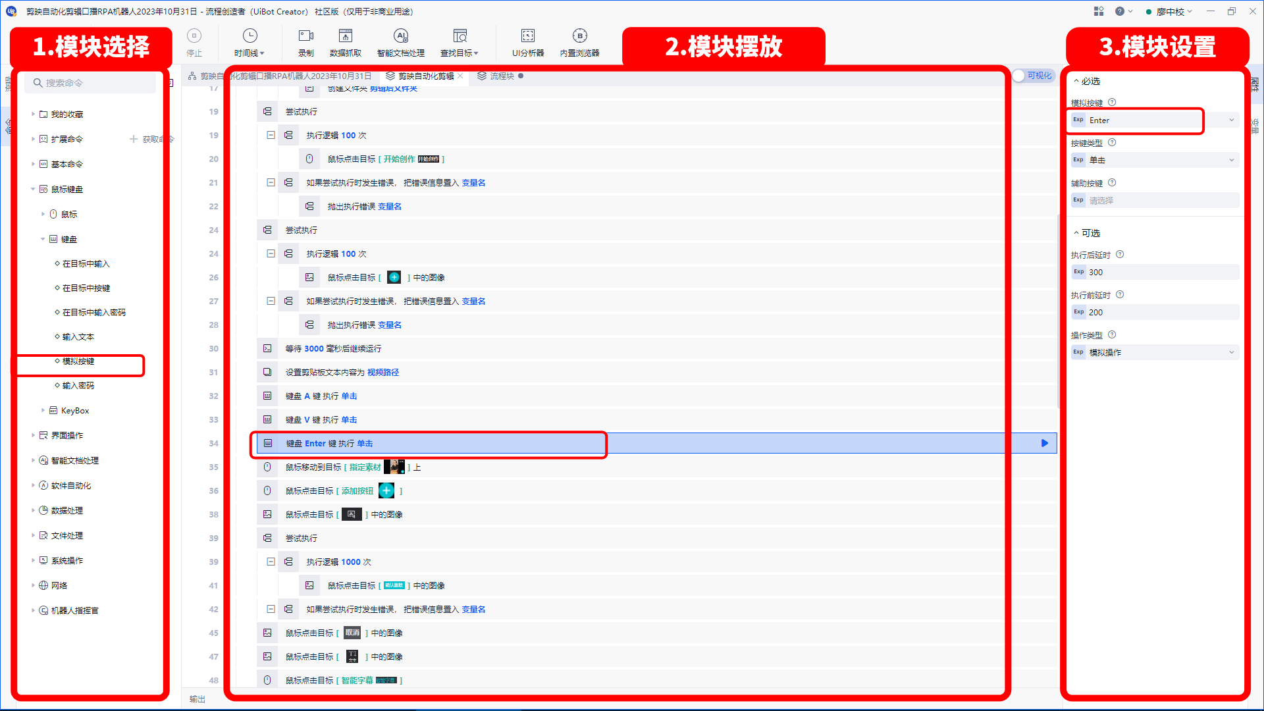1264x711 pixels.
Task: Click the delay-after-execution field showing 300
Action: click(x=1155, y=272)
